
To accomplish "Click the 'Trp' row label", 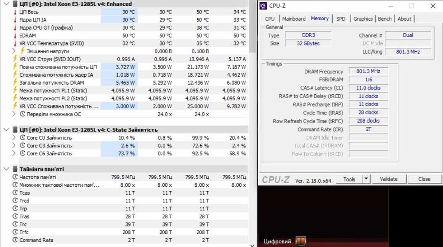I will (x=23, y=208).
